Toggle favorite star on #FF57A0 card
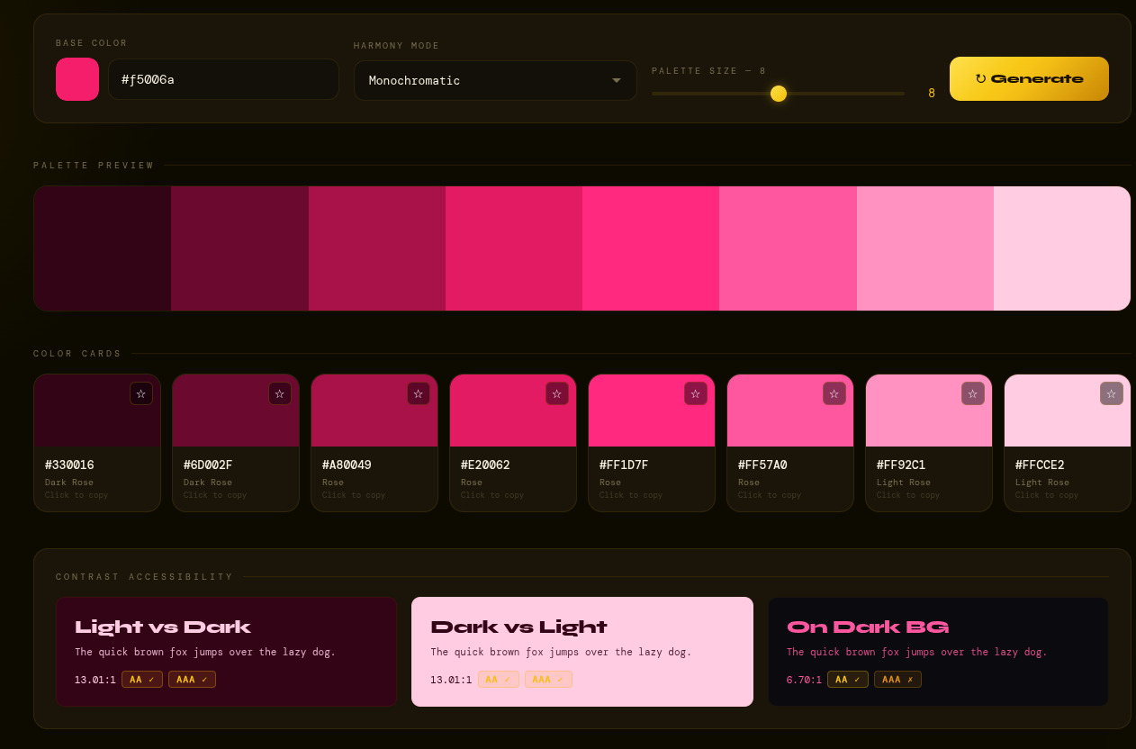 834,393
